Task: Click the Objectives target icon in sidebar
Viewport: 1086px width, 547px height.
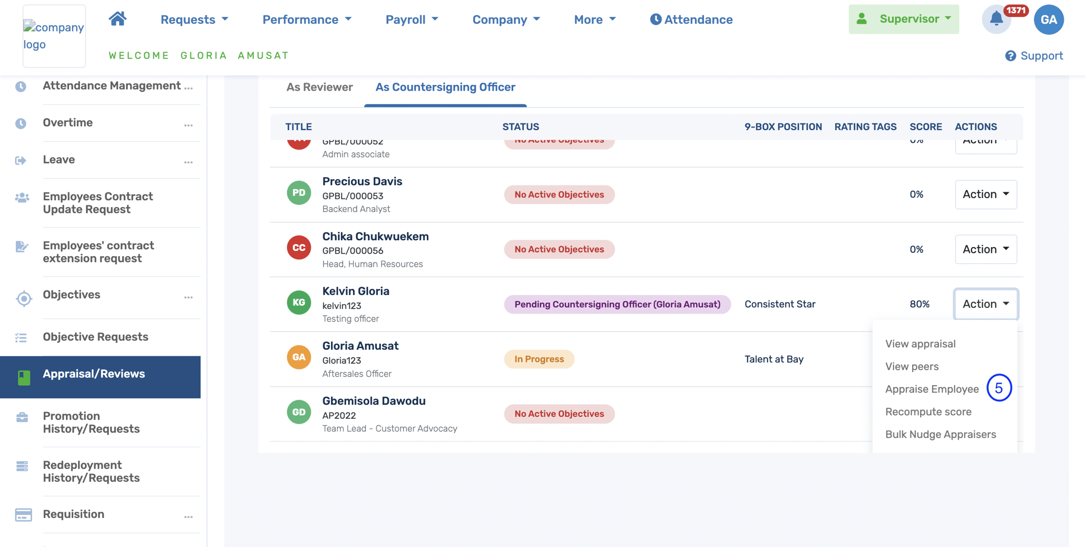Action: pos(23,298)
